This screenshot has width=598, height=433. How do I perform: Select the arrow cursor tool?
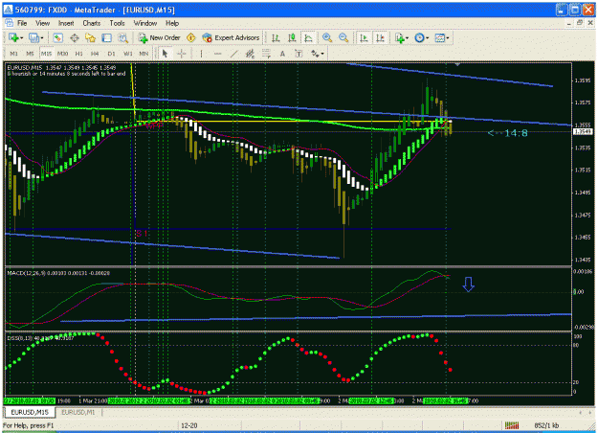pyautogui.click(x=165, y=54)
